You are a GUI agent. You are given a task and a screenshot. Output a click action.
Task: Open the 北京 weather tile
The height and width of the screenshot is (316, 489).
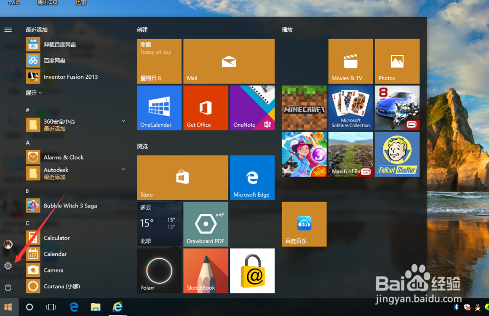pyautogui.click(x=159, y=224)
